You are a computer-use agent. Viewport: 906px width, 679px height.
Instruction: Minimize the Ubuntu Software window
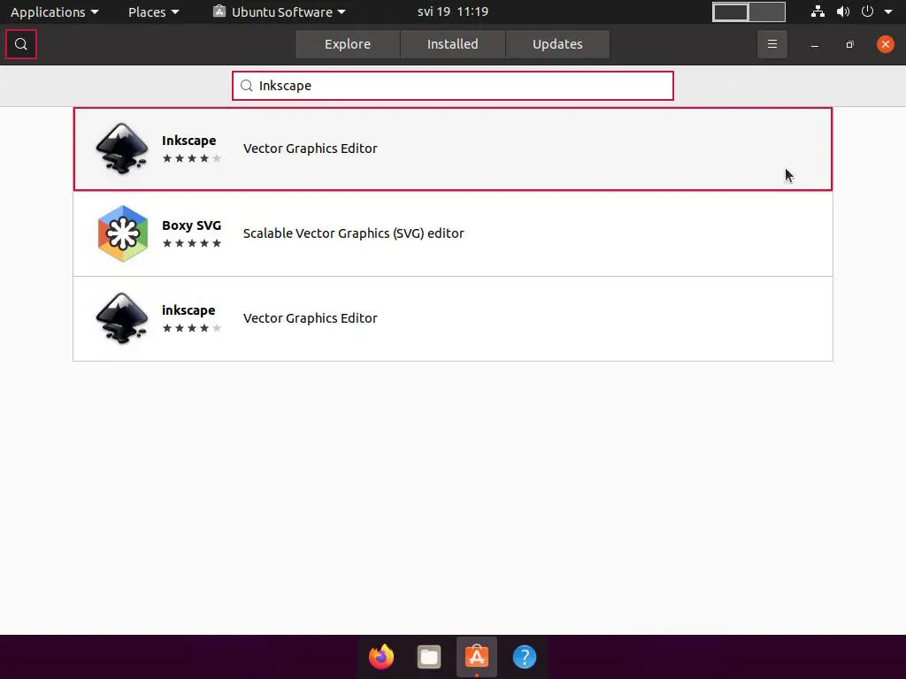pyautogui.click(x=815, y=44)
